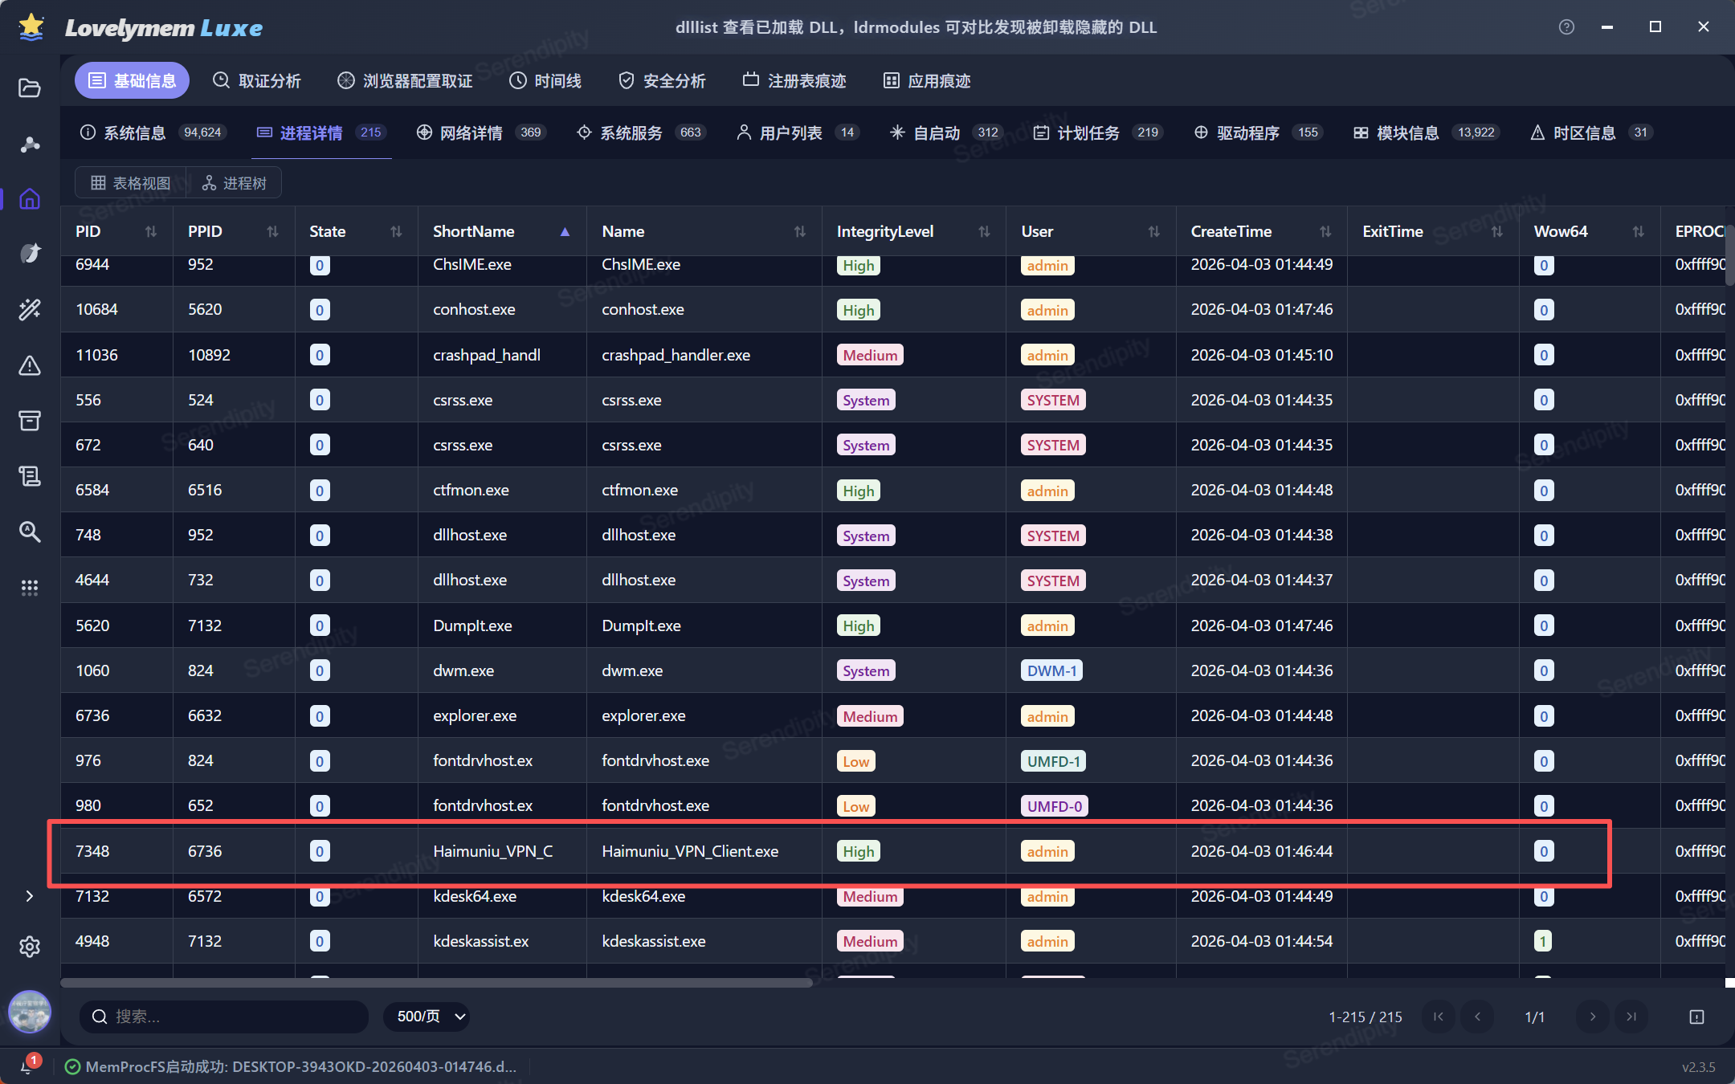Image resolution: width=1735 pixels, height=1084 pixels.
Task: Click the warning triangle sidebar icon
Action: (x=30, y=365)
